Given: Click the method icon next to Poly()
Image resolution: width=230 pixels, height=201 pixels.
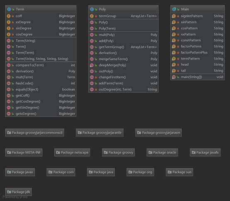Looking at the screenshot, I should 92,22.
